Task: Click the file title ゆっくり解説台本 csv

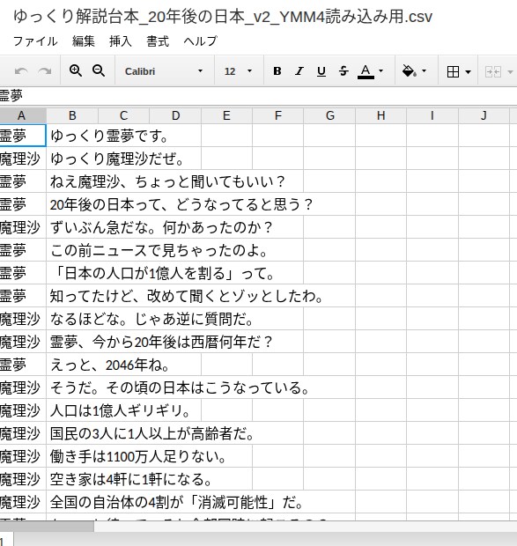Action: click(x=223, y=17)
